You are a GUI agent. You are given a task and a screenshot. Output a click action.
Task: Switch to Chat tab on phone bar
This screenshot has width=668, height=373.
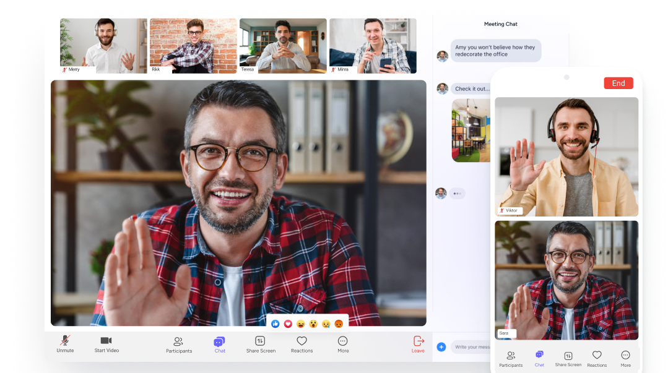(539, 356)
